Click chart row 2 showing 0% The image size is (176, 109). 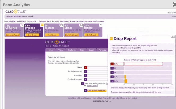(x=141, y=68)
